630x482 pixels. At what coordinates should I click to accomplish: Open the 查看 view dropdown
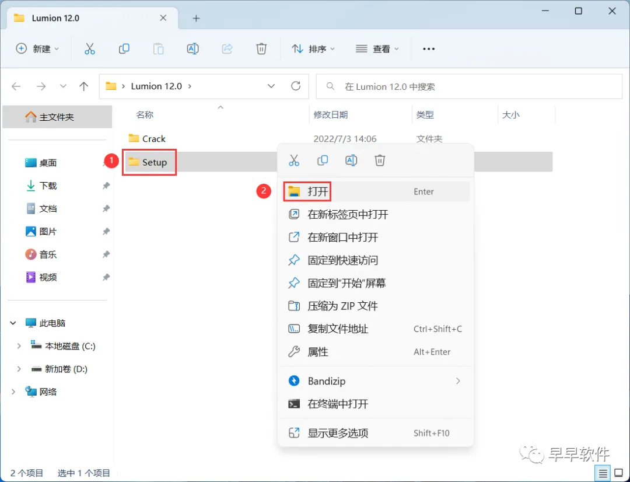[x=377, y=48]
